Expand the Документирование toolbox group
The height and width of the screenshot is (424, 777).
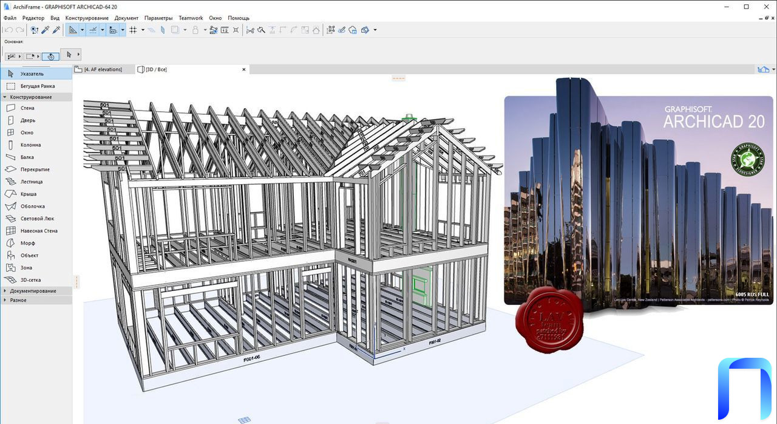pyautogui.click(x=36, y=291)
